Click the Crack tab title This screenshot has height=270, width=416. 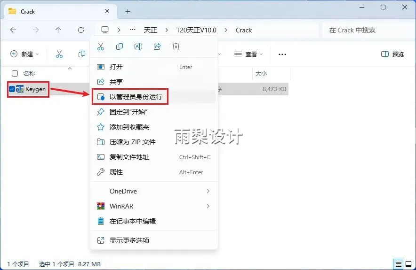[x=28, y=12]
